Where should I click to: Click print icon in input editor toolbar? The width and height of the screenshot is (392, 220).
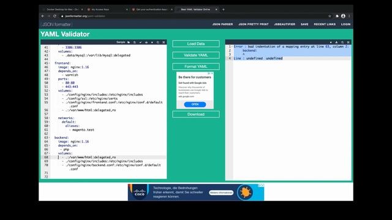click(146, 42)
